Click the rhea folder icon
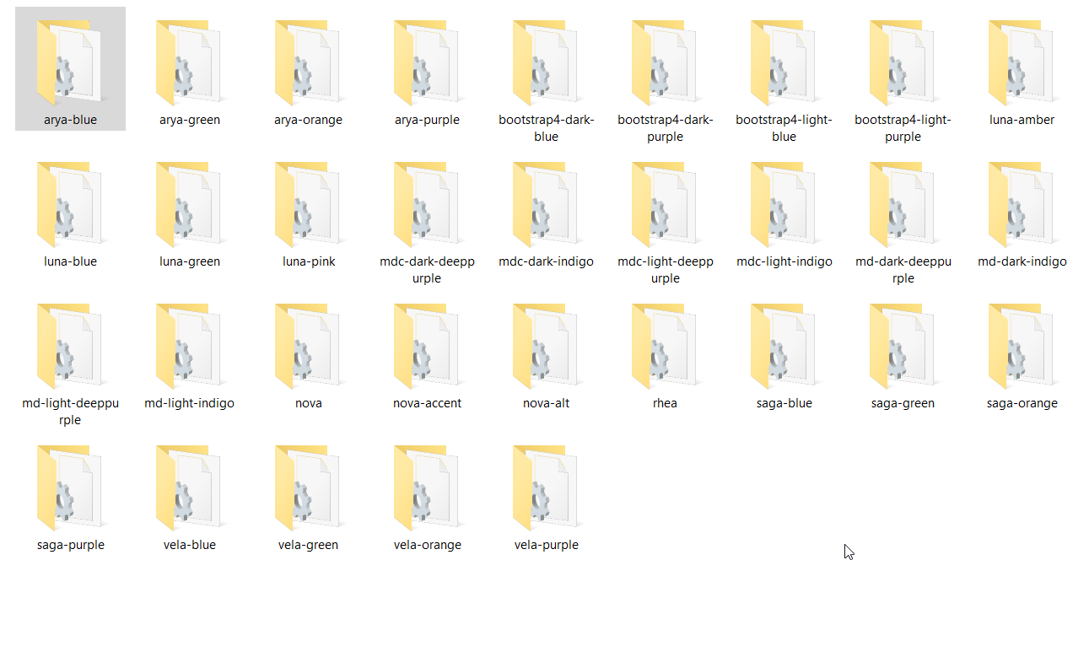The height and width of the screenshot is (657, 1089). pyautogui.click(x=664, y=345)
